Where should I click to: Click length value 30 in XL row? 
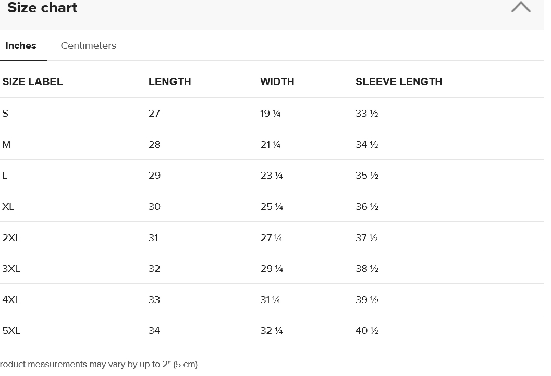[154, 207]
